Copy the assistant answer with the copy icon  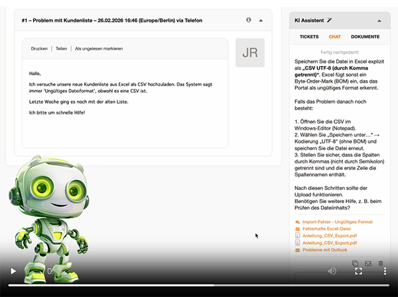point(356,263)
